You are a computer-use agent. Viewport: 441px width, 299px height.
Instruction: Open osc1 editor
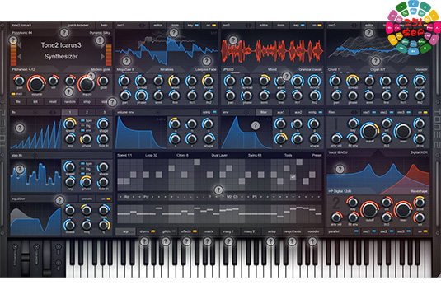157,26
